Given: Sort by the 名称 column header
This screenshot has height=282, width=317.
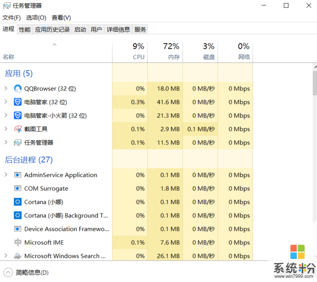Looking at the screenshot, I should 56,52.
